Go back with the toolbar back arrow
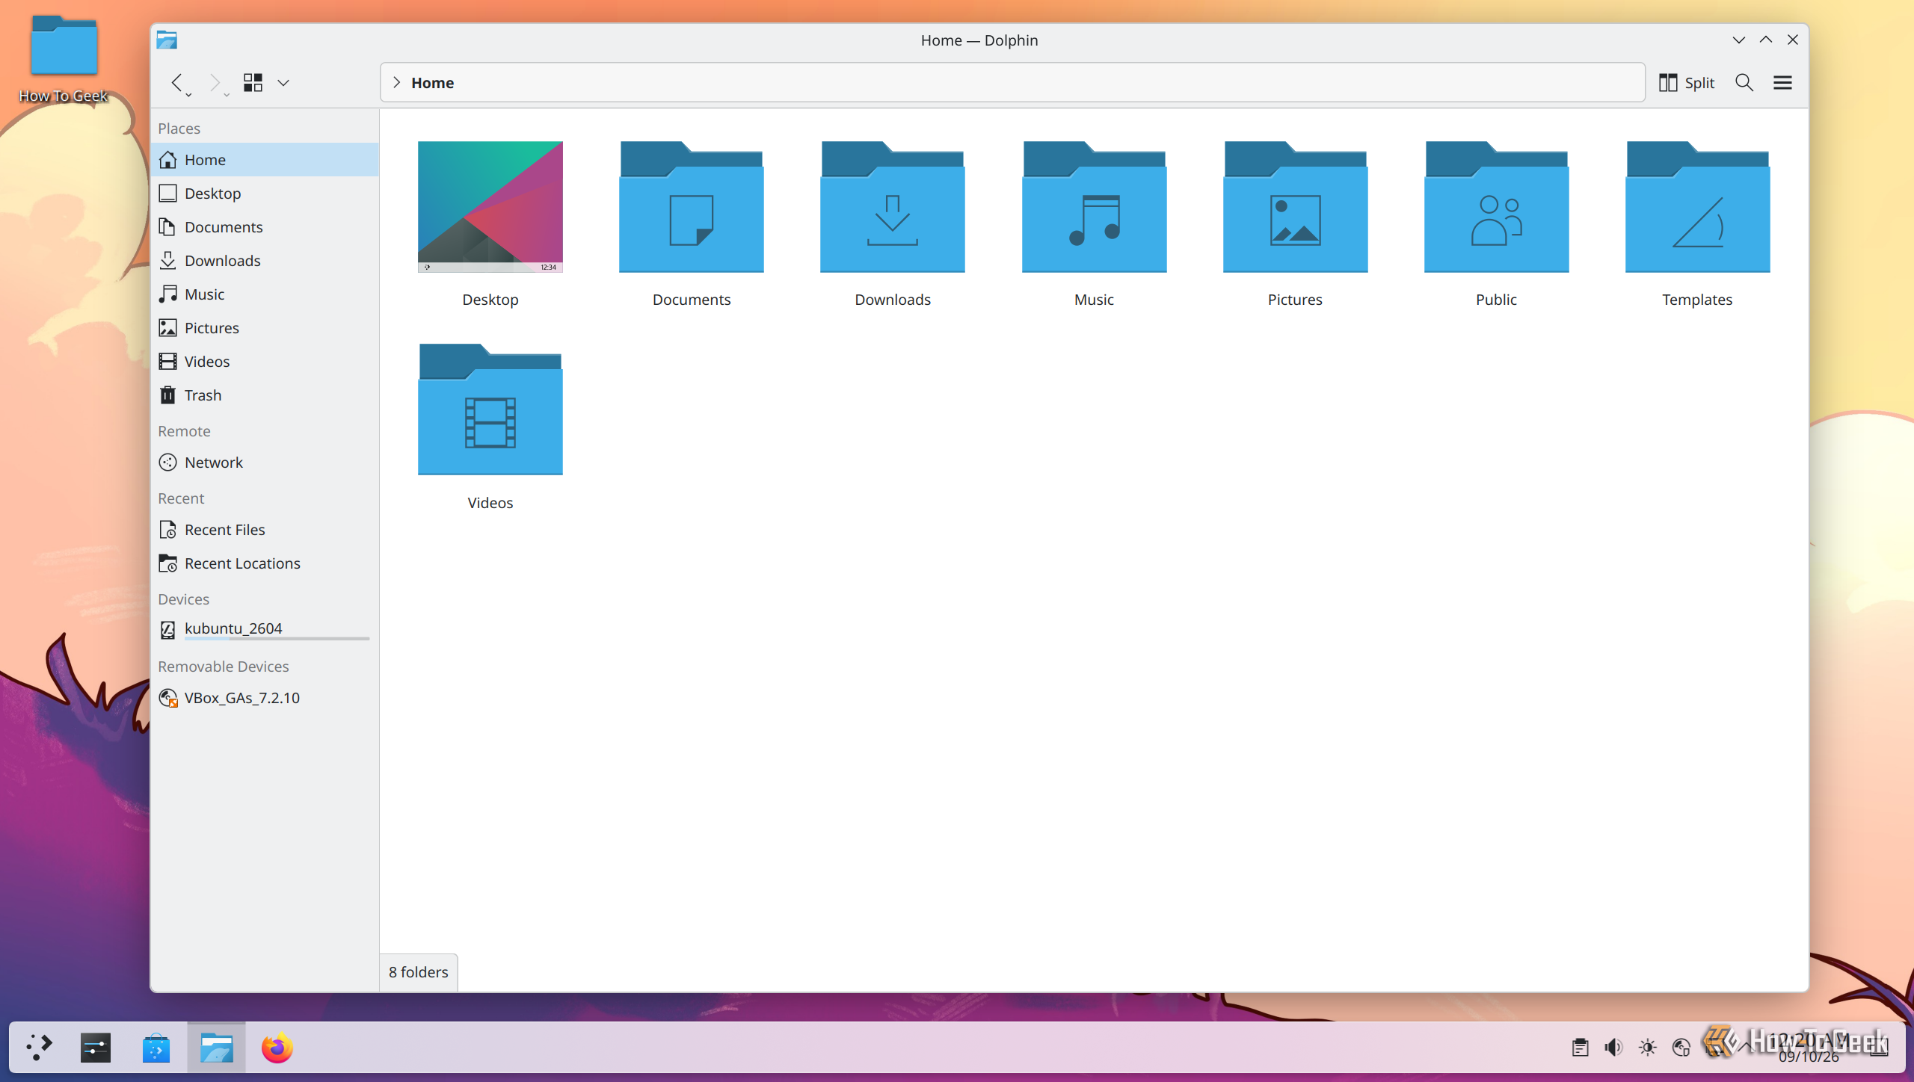 (x=177, y=82)
